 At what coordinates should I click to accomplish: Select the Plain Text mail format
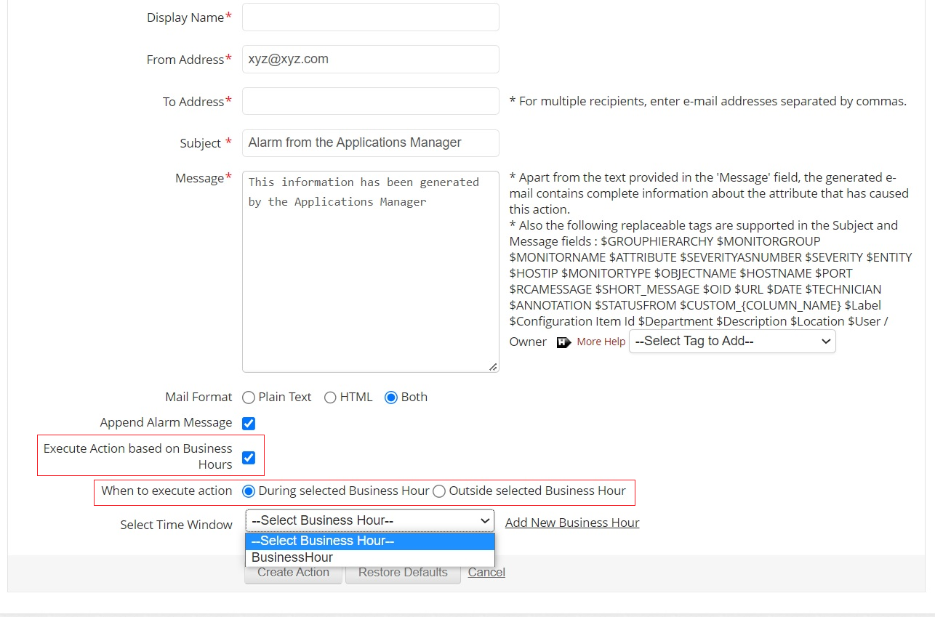(x=249, y=398)
